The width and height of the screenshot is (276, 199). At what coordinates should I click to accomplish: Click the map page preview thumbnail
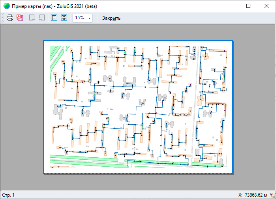(x=138, y=107)
